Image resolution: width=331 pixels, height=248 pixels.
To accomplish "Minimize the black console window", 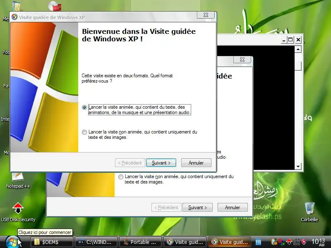I will pos(284,40).
